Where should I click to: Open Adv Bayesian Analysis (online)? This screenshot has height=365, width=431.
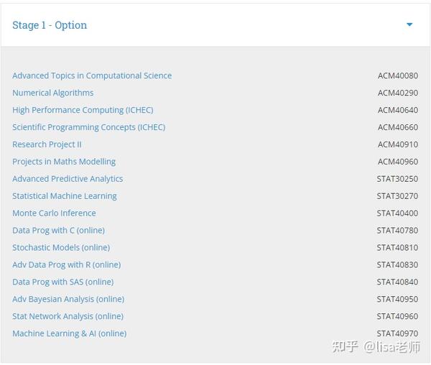coord(68,300)
